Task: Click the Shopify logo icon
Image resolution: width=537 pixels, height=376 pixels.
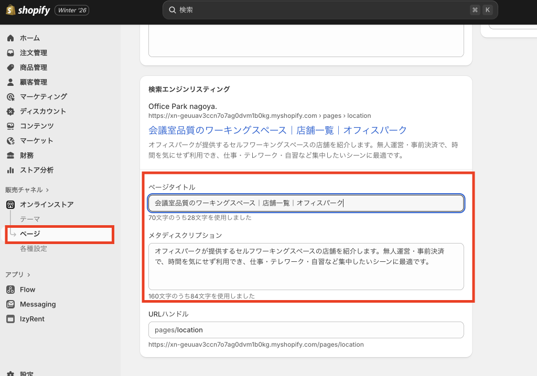Action: 10,10
